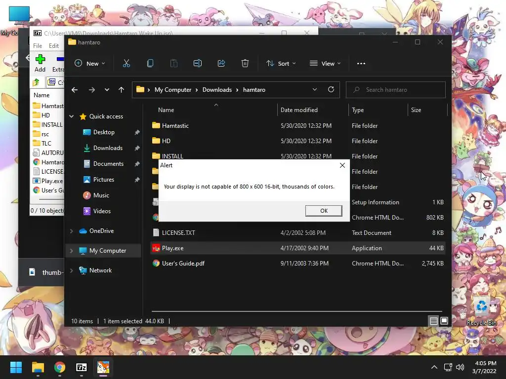Viewport: 506px width, 379px height.
Task: Go up one folder level
Action: (x=122, y=90)
